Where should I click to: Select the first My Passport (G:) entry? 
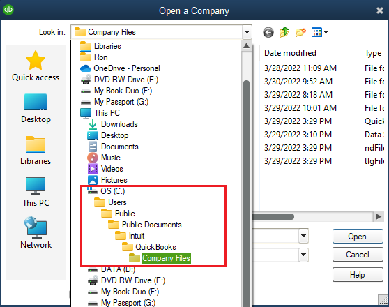pyautogui.click(x=114, y=102)
